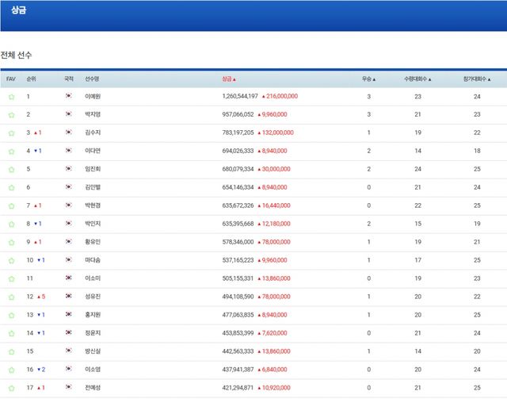Open player name link 마다솜
507x399 pixels.
coord(93,260)
